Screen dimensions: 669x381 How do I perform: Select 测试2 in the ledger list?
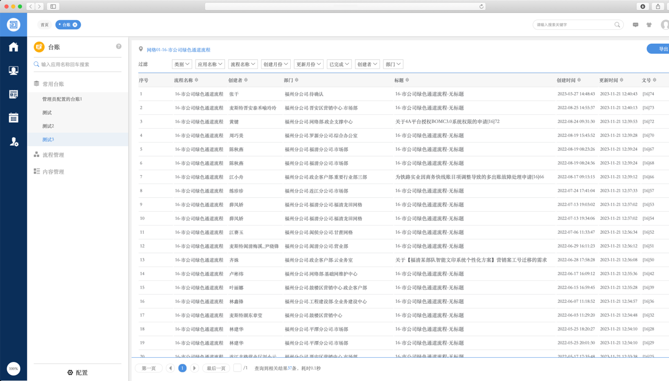click(48, 126)
